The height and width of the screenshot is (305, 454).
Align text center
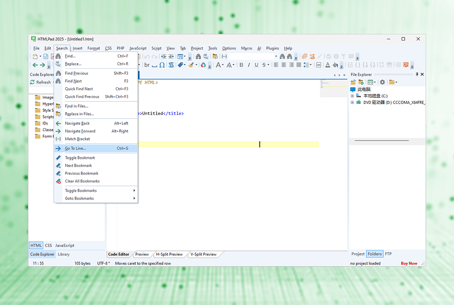[x=283, y=65]
